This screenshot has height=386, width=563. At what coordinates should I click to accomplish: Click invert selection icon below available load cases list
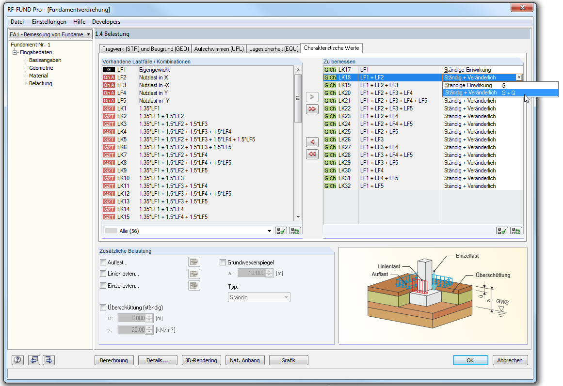(x=295, y=231)
